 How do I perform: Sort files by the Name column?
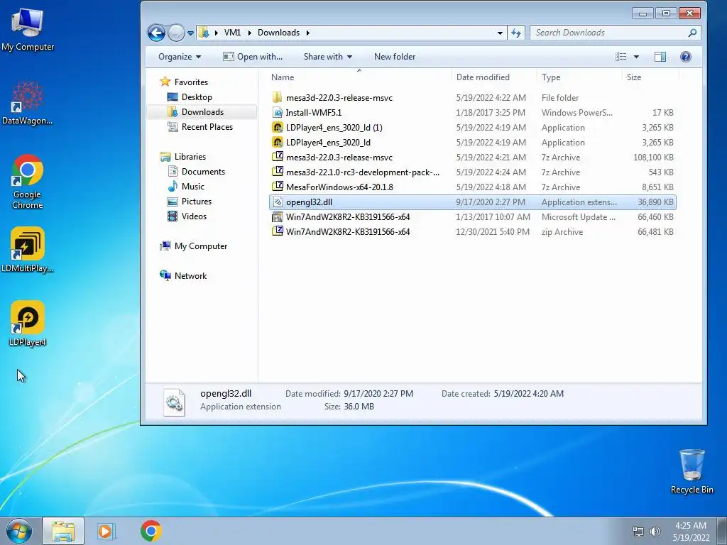coord(359,77)
